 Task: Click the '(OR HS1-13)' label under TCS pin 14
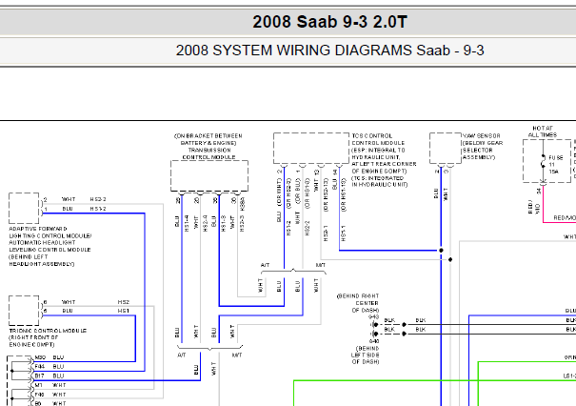click(x=344, y=195)
